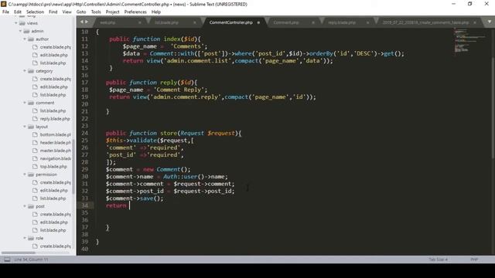
Task: Open create.blade.php in category folder
Action: pyautogui.click(x=55, y=79)
